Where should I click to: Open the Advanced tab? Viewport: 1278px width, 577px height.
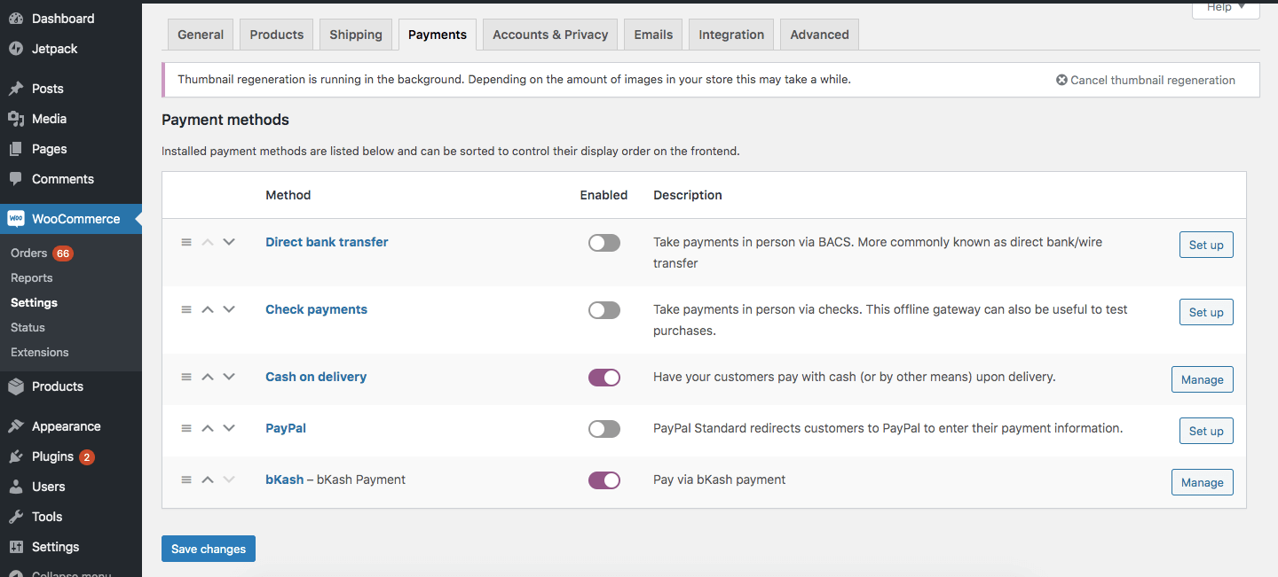820,35
